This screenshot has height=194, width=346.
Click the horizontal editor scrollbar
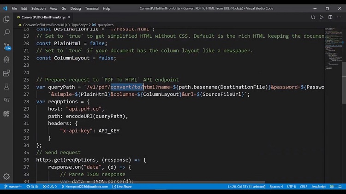point(150,182)
